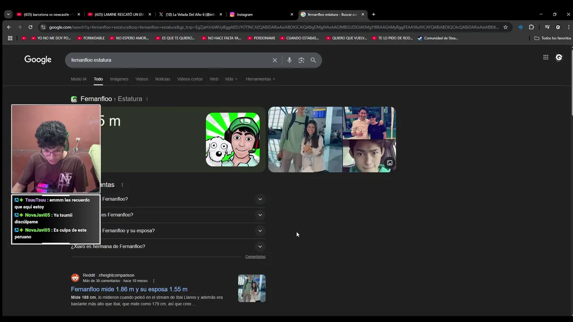Close the Instagram tab
Screen dimensions: 573x322
pyautogui.click(x=292, y=14)
